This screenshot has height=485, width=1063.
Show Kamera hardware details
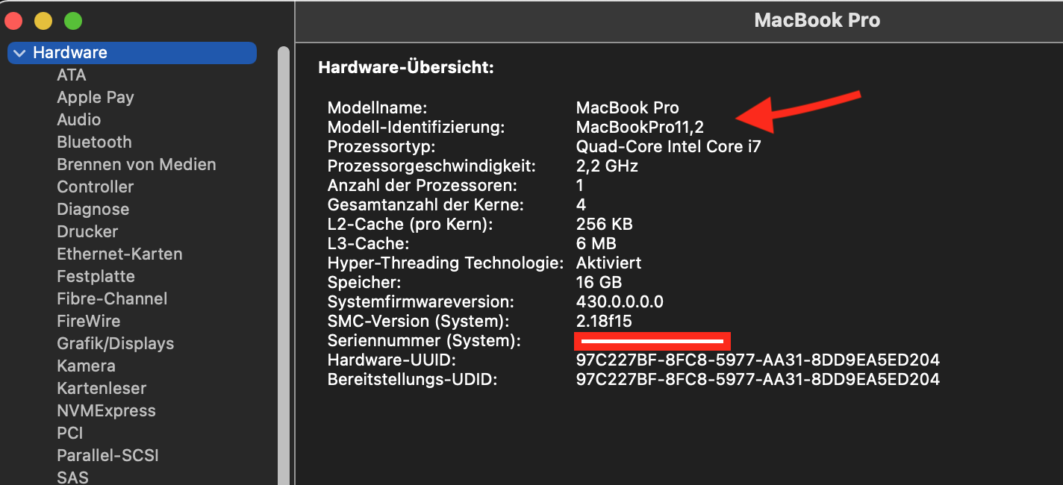pos(86,366)
